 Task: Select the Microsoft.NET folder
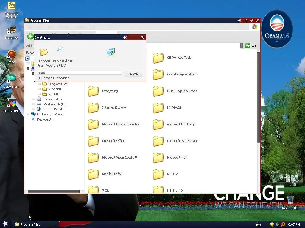pyautogui.click(x=170, y=158)
